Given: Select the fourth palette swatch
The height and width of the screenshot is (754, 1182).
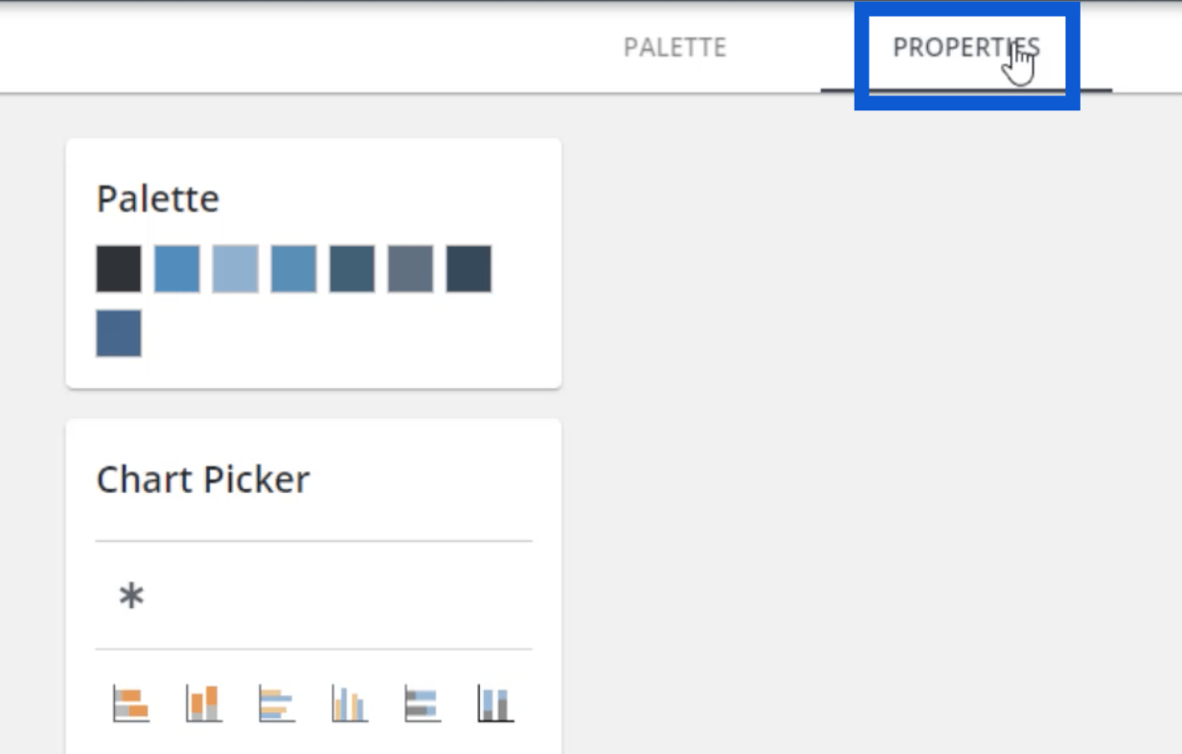Looking at the screenshot, I should (x=294, y=269).
